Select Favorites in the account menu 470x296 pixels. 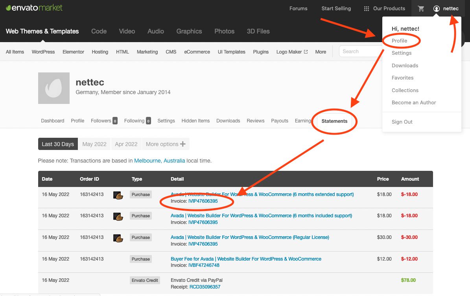pyautogui.click(x=402, y=78)
